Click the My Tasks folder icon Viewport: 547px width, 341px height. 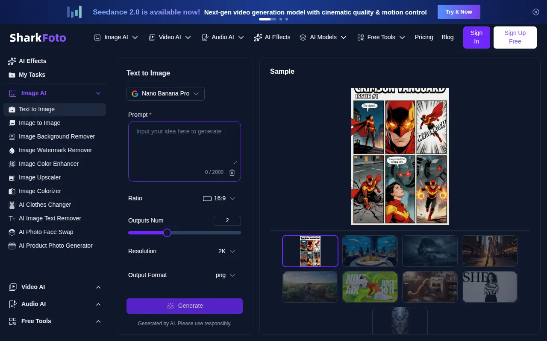(x=12, y=75)
